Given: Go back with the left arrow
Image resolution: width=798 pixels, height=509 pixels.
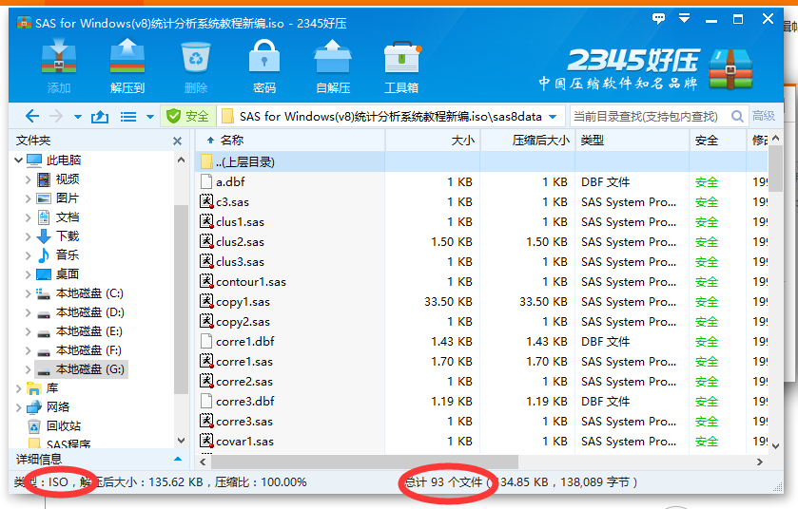Looking at the screenshot, I should point(32,116).
